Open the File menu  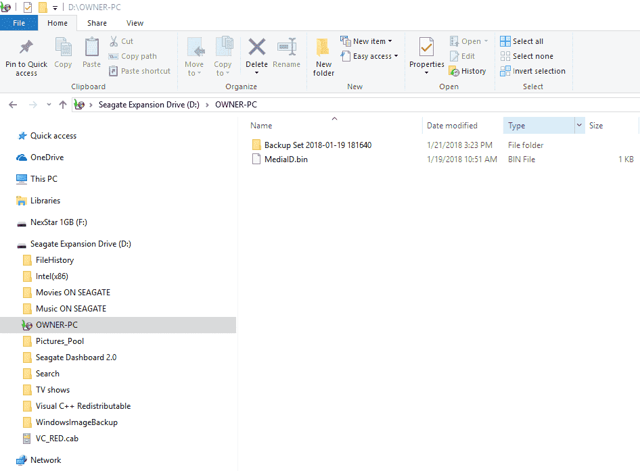[19, 23]
